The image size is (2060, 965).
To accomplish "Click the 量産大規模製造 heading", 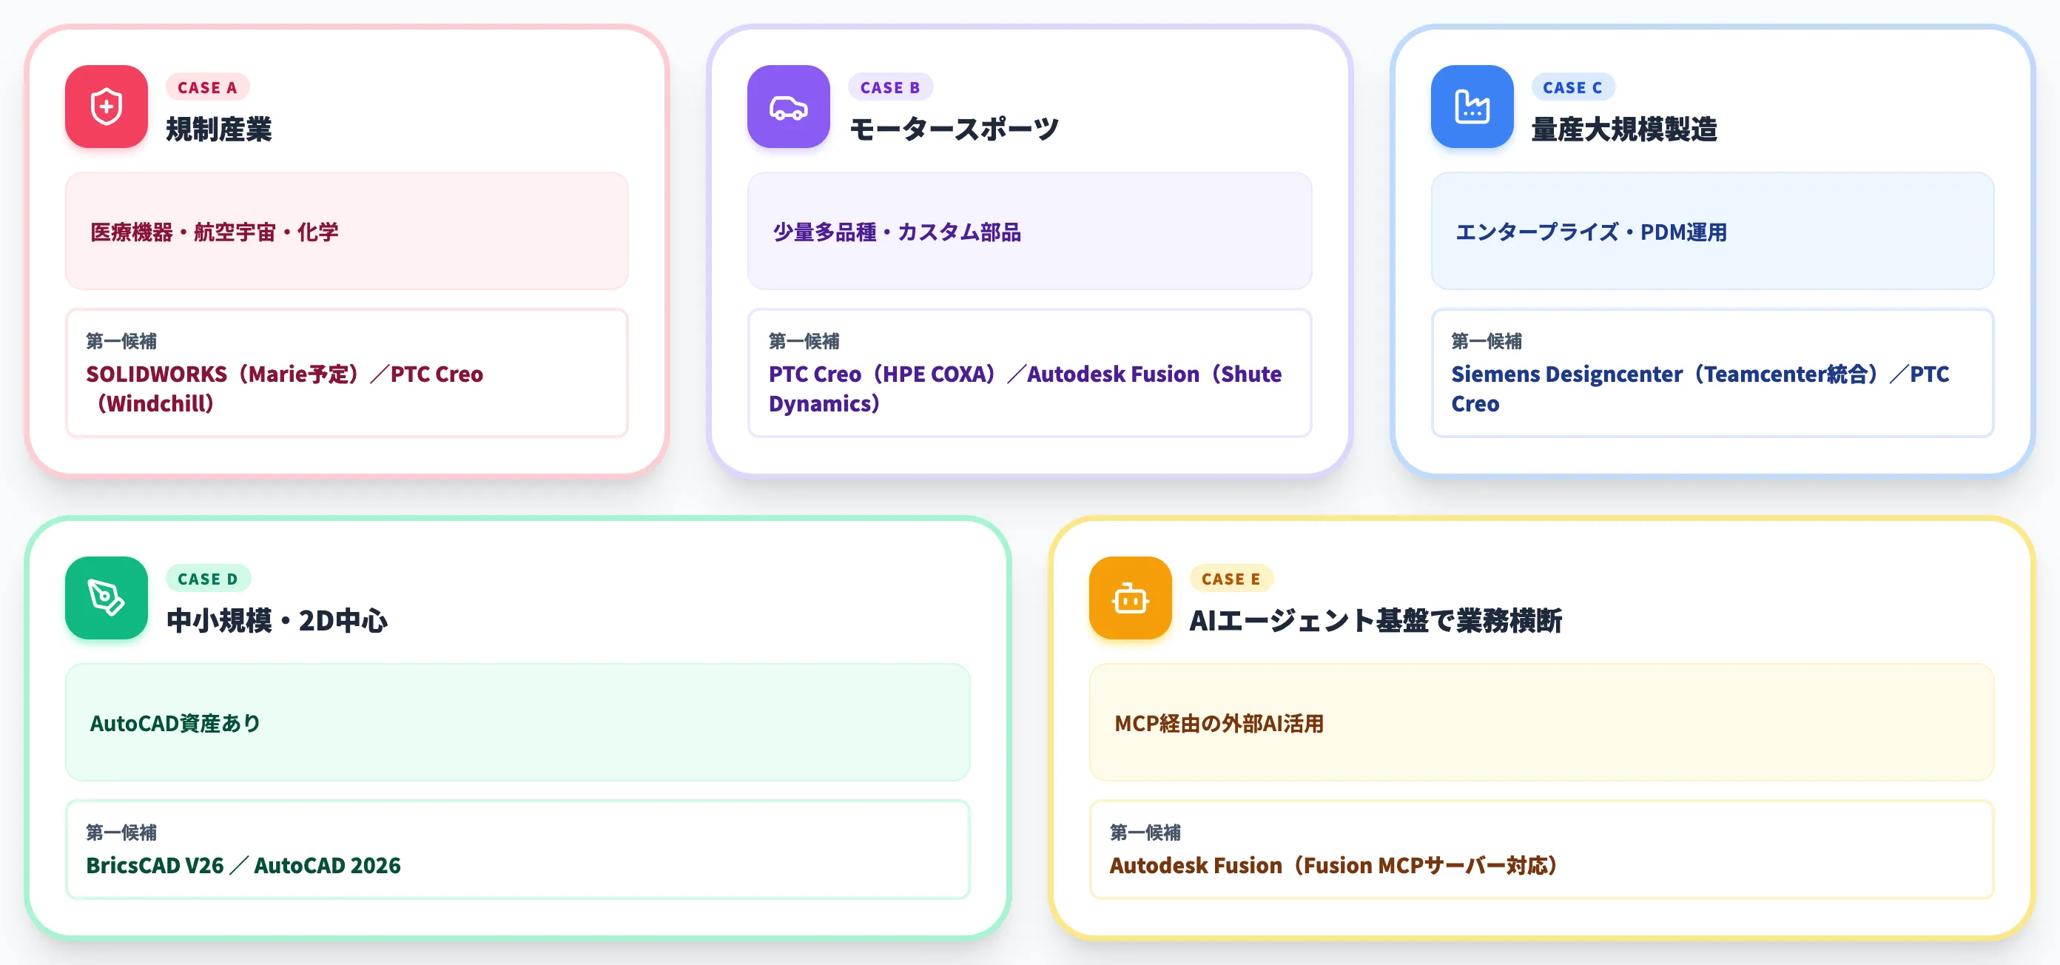I will tap(1624, 129).
